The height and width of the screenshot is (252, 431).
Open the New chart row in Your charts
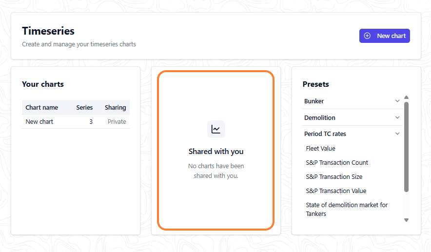point(76,121)
